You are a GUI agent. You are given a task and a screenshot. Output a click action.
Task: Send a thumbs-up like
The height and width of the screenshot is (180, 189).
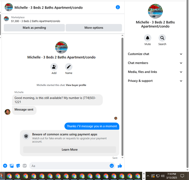(x=120, y=166)
